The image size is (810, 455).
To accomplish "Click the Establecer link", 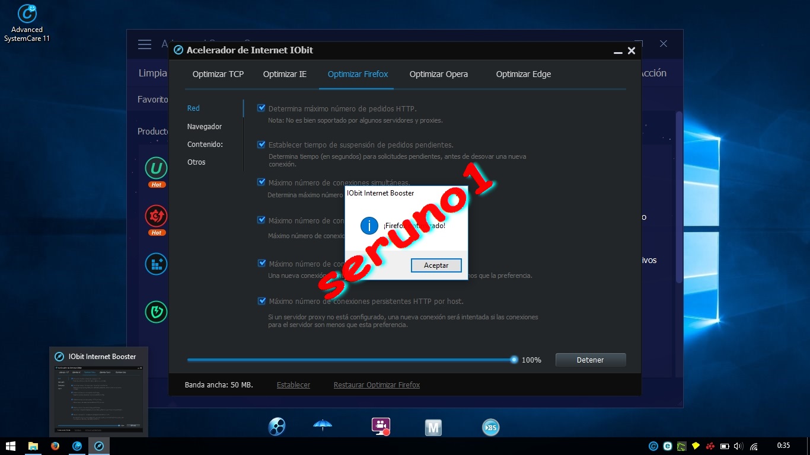I will coord(294,385).
